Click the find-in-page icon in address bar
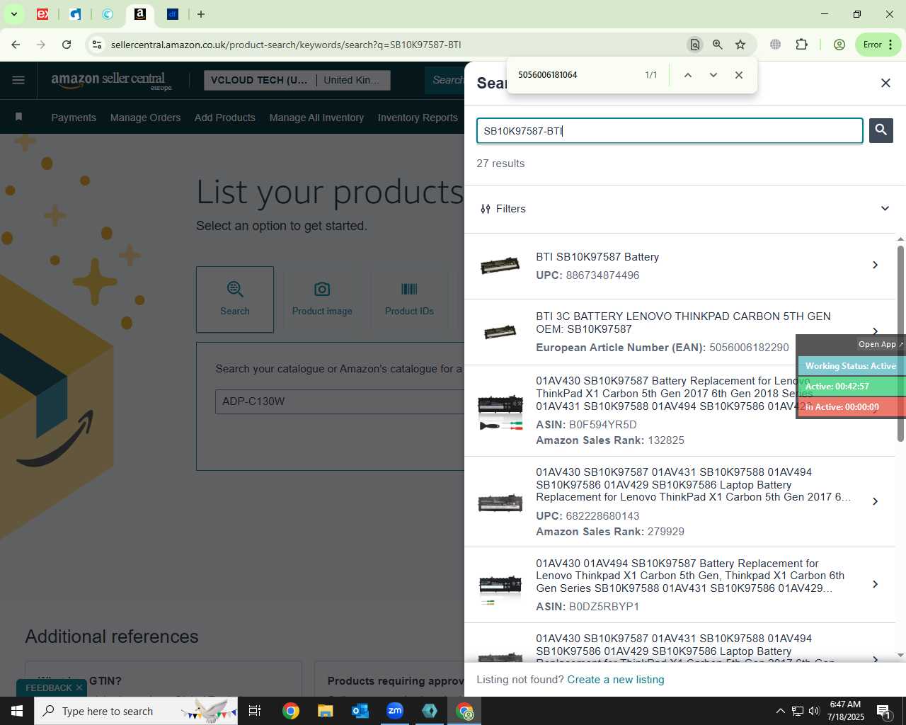This screenshot has width=906, height=725. pyautogui.click(x=695, y=45)
